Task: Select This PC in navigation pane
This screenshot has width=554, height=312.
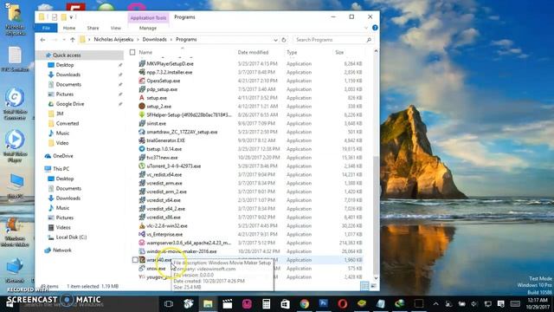Action: pyautogui.click(x=61, y=169)
